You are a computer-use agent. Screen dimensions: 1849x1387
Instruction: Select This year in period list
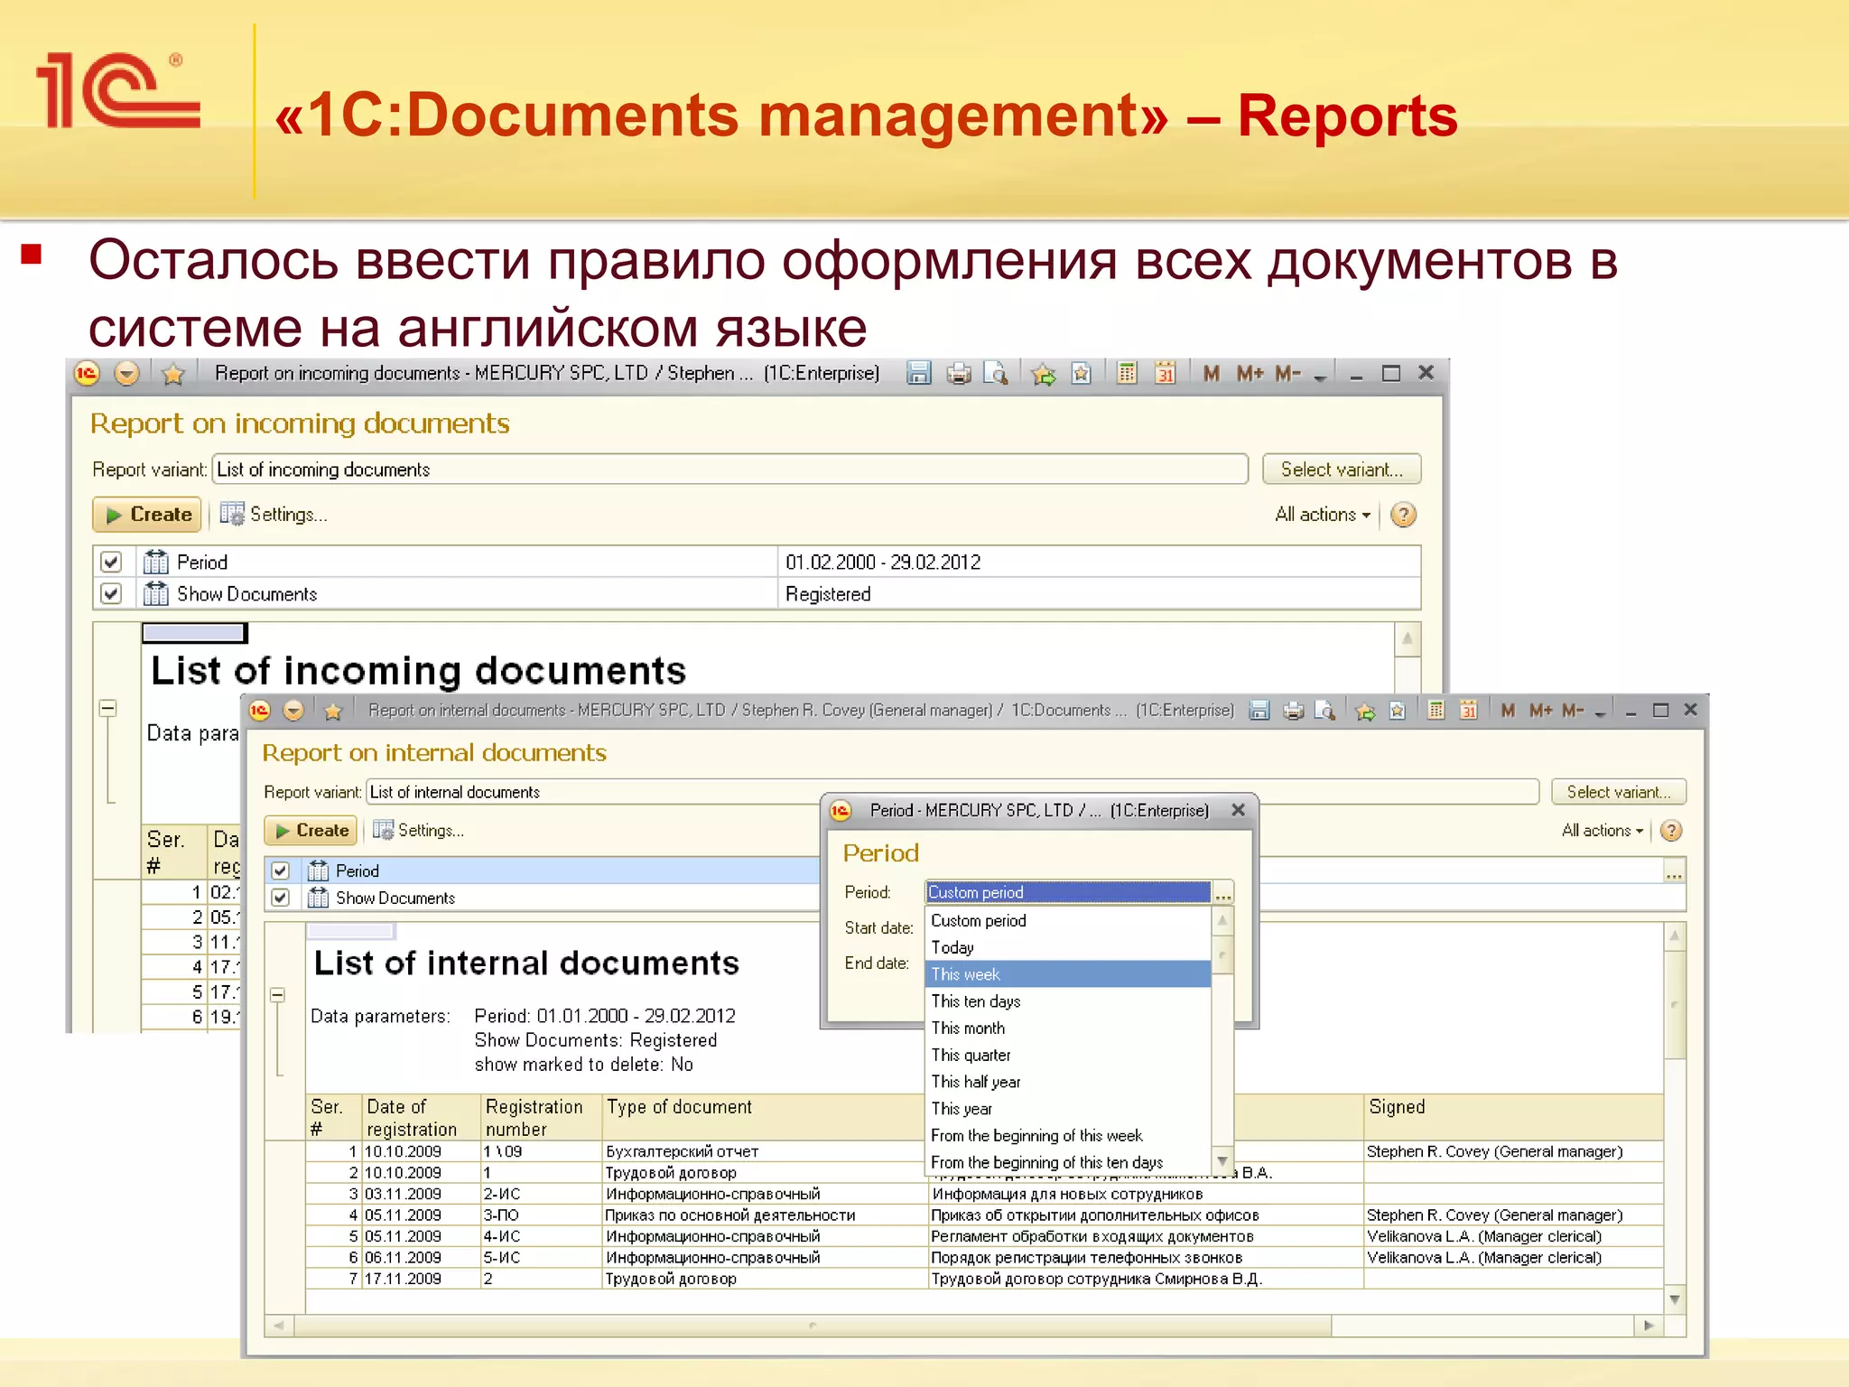[x=1069, y=1109]
